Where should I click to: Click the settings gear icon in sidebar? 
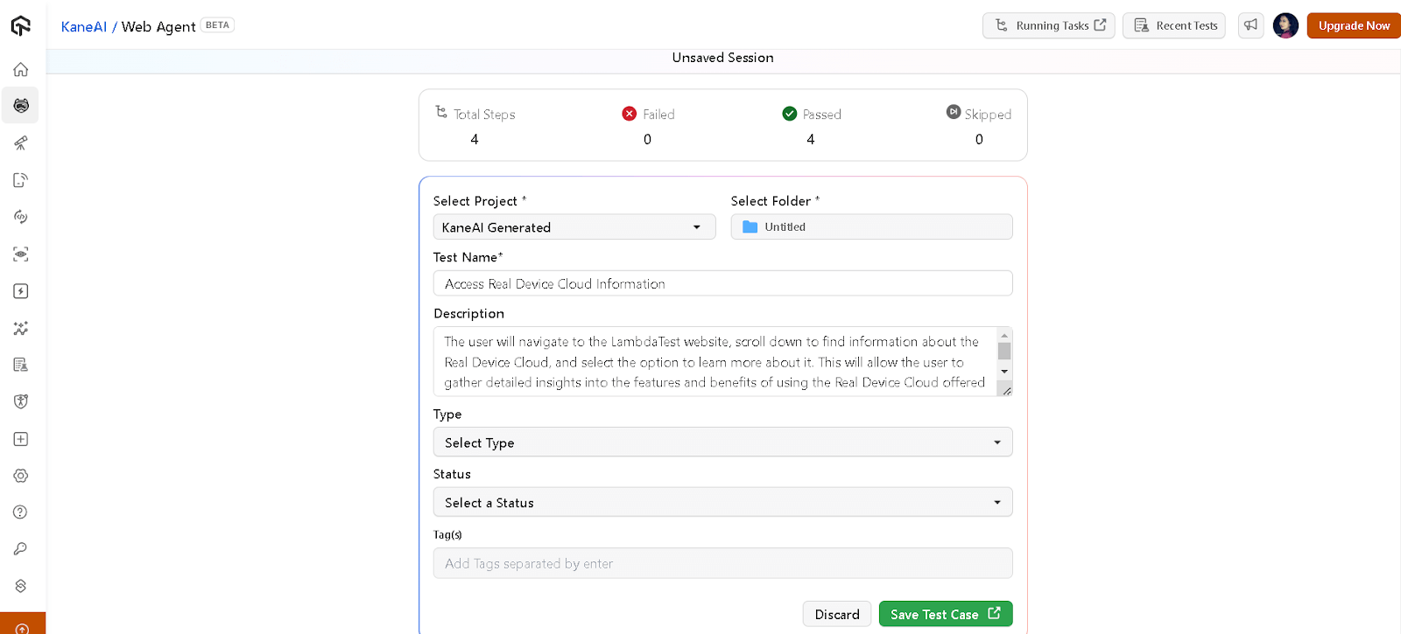[21, 476]
